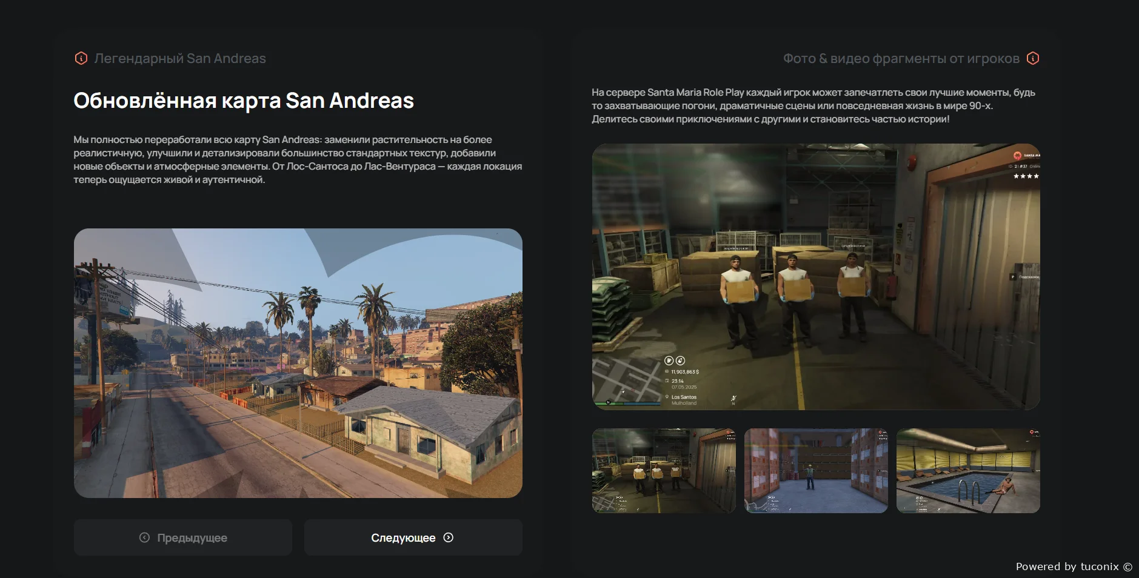
Task: Click info icon beside Фото & видео фрагменты
Action: pos(1033,58)
